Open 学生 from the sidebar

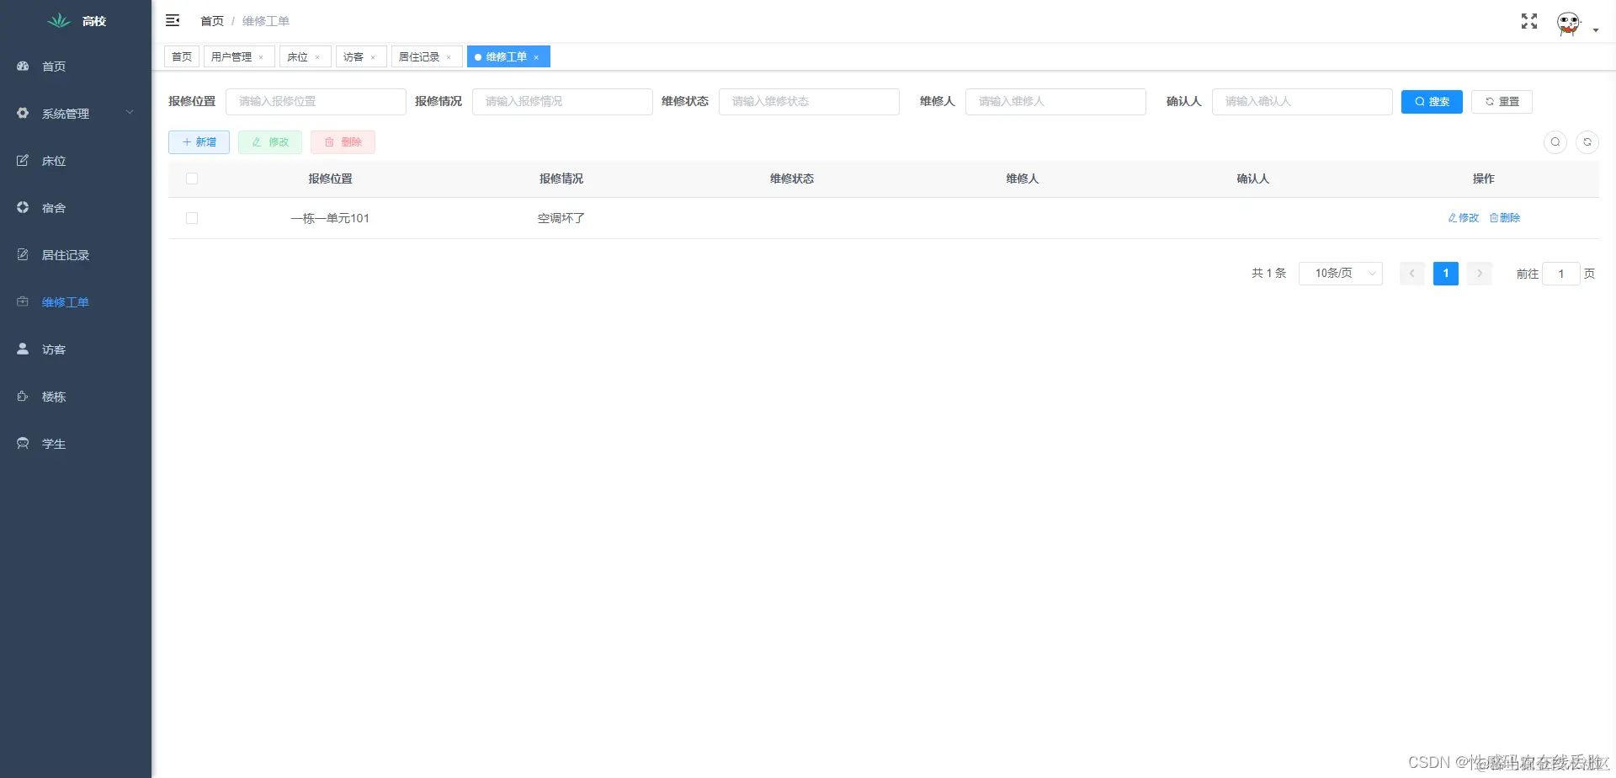coord(54,443)
